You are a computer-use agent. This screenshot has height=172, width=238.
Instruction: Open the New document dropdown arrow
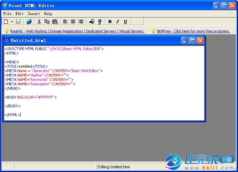(x=12, y=22)
